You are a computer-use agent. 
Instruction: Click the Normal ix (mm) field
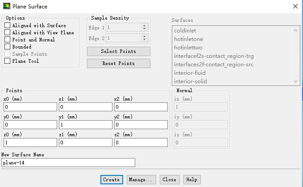coord(201,107)
